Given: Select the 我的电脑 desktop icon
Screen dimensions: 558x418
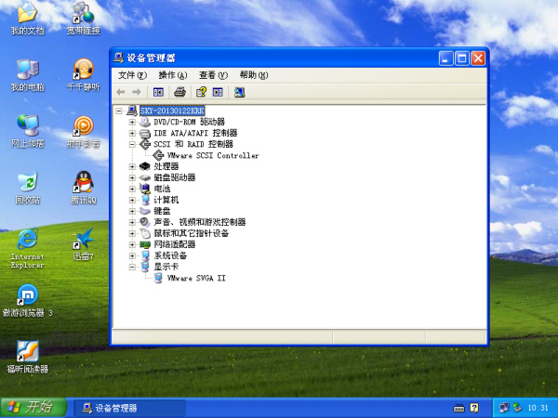Looking at the screenshot, I should click(x=27, y=75).
